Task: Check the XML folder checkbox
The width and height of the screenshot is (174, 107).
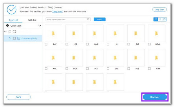Action: click(x=46, y=69)
